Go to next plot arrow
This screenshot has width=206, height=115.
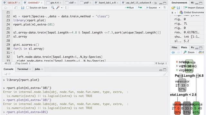[x=178, y=52]
